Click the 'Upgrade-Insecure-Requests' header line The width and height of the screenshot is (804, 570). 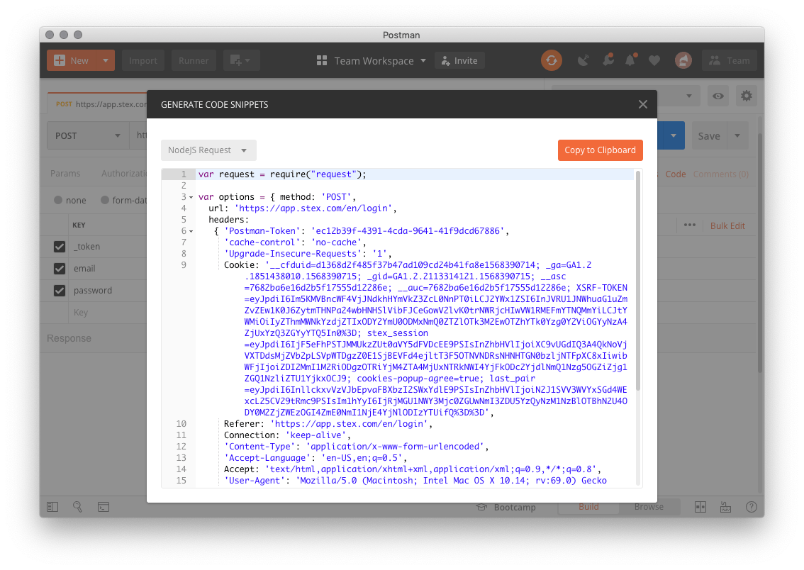coord(308,253)
